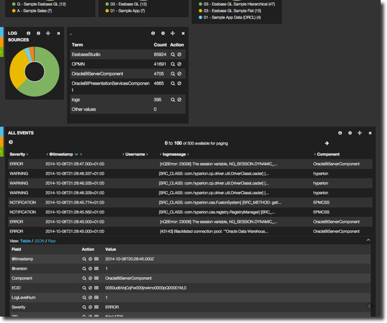Open All Events panel settings gear

click(350, 133)
